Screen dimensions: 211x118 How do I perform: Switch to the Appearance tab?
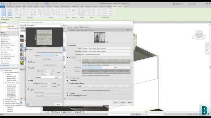(x=84, y=27)
